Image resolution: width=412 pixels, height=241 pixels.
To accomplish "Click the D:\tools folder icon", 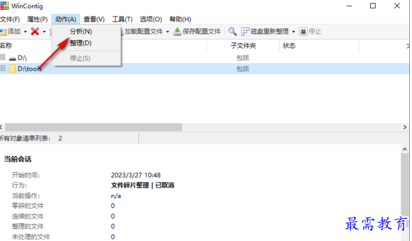I will coord(12,69).
